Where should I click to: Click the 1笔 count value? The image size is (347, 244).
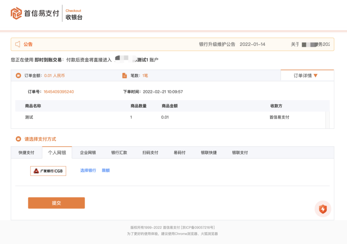click(145, 75)
